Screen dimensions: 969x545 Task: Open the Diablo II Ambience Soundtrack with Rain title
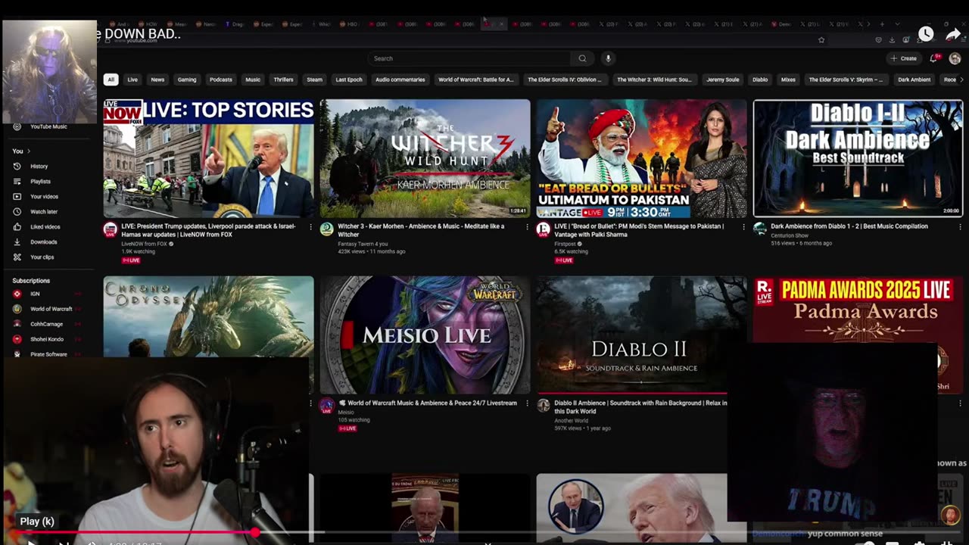tap(640, 407)
